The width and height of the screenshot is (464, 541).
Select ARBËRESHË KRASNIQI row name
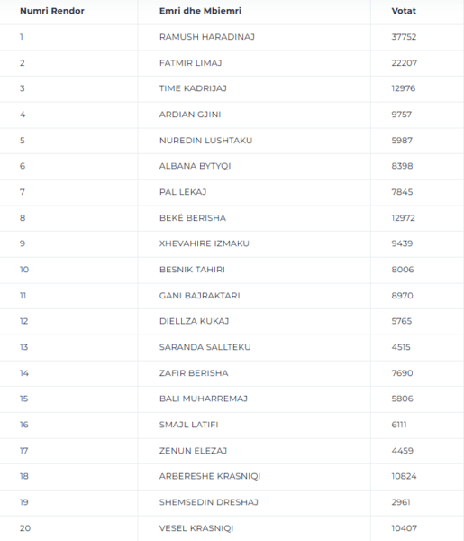pos(210,476)
